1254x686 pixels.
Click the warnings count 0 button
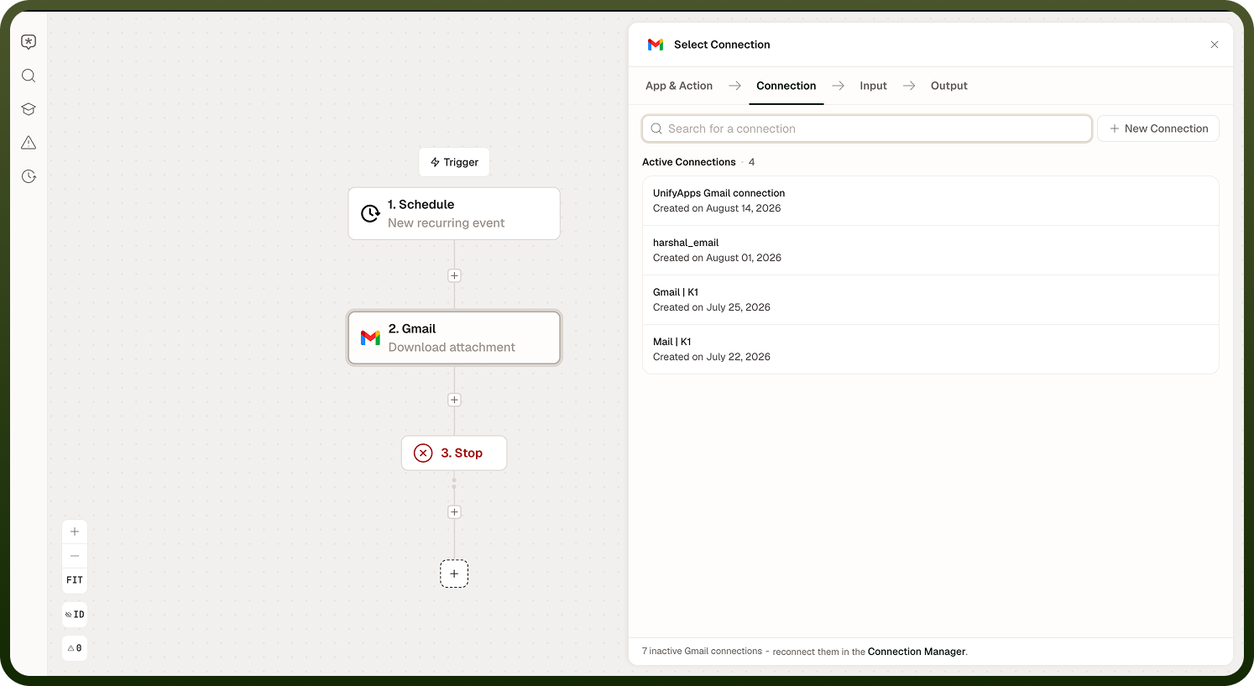point(75,648)
